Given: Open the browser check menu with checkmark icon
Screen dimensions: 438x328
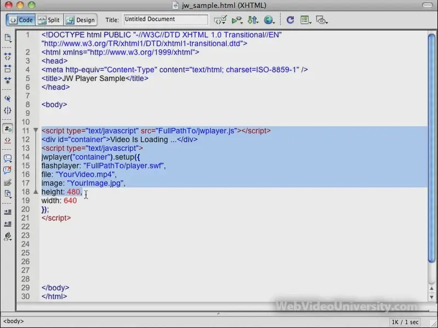Looking at the screenshot, I should [x=220, y=20].
